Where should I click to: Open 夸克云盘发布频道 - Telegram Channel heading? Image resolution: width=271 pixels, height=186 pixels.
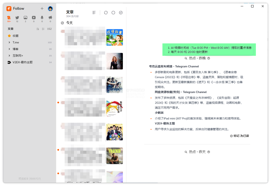pyautogui.click(x=174, y=66)
